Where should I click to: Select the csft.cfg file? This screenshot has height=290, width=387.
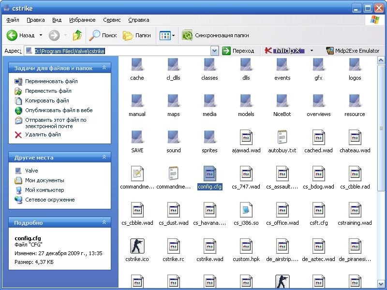pyautogui.click(x=318, y=214)
